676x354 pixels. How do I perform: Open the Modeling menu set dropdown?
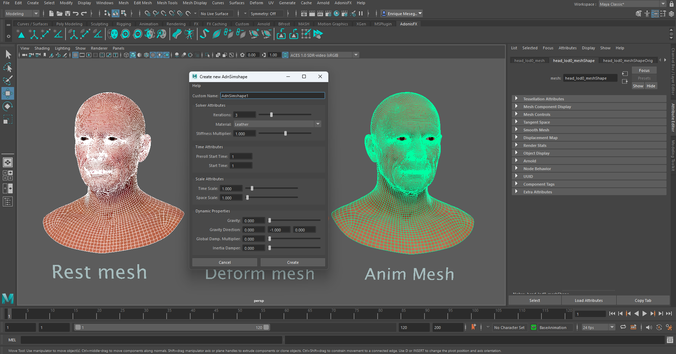(x=22, y=14)
